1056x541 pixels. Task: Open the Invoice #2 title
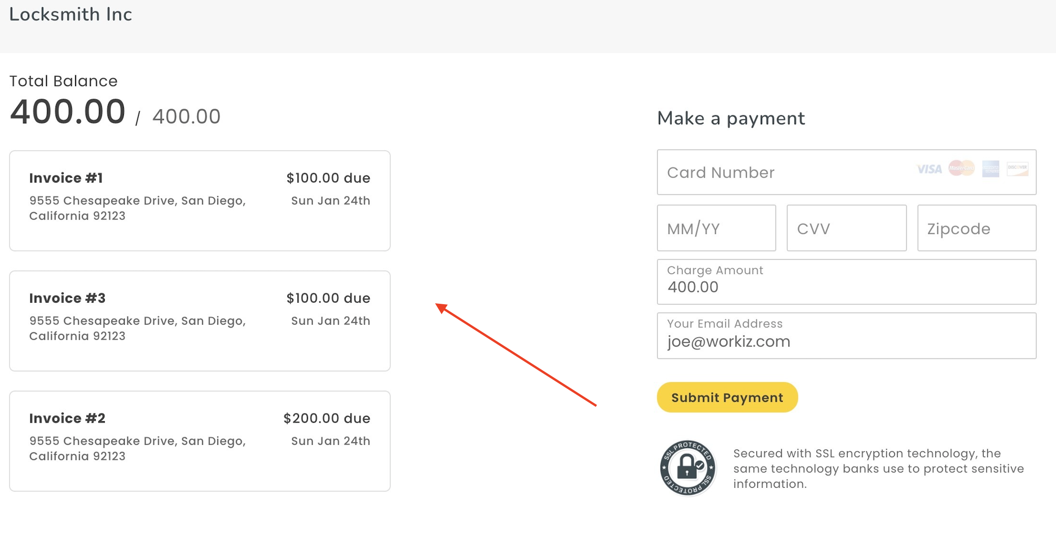67,419
